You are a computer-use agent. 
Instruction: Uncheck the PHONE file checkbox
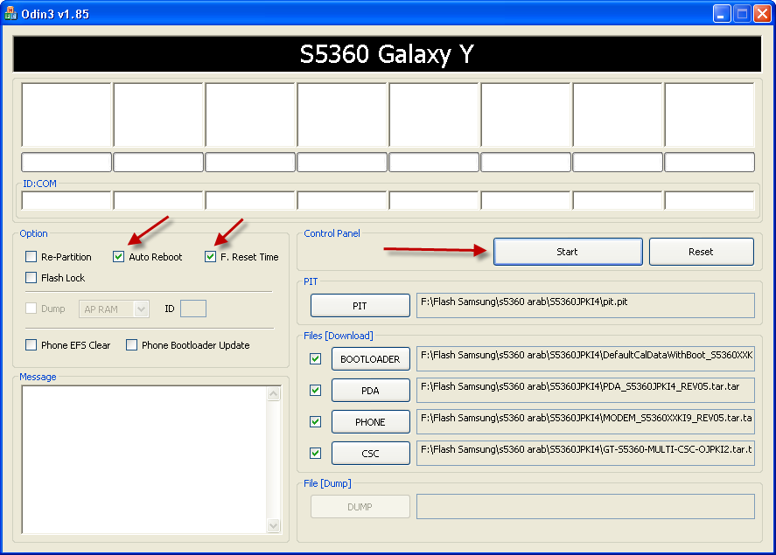tap(315, 421)
